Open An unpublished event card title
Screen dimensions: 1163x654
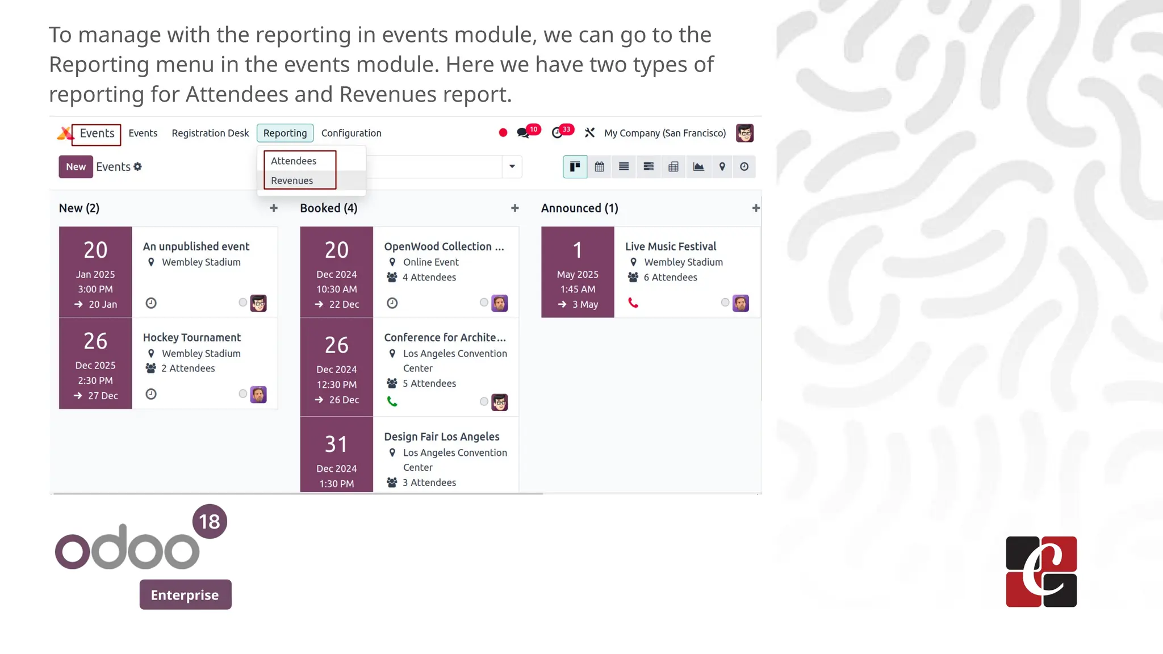(196, 247)
